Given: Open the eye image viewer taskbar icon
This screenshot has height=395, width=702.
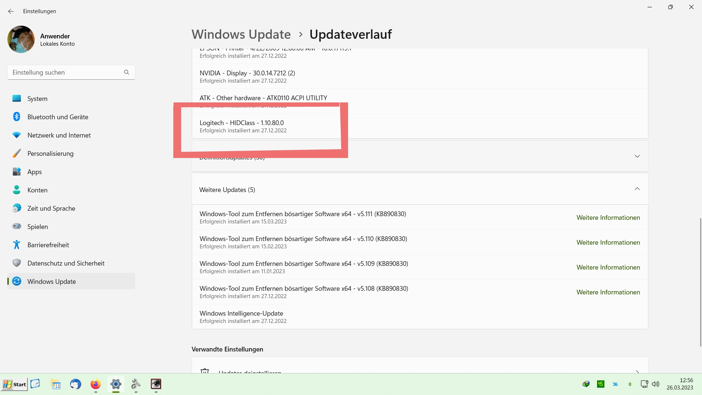Looking at the screenshot, I should point(156,384).
